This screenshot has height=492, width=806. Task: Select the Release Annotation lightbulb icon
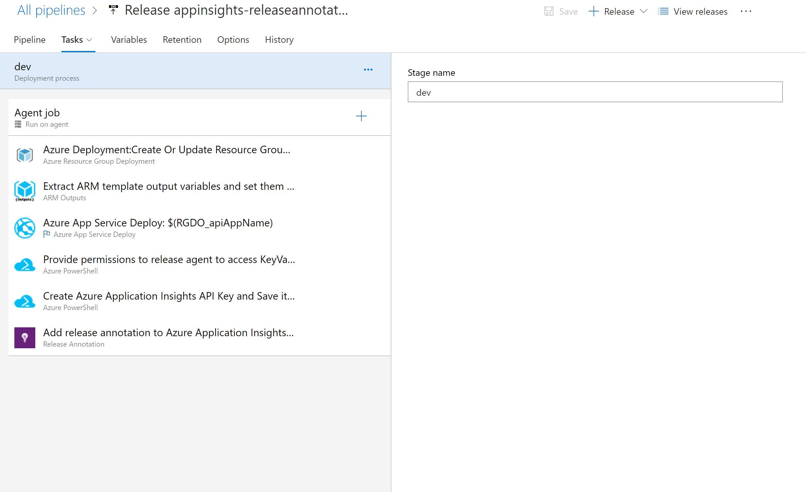point(25,337)
